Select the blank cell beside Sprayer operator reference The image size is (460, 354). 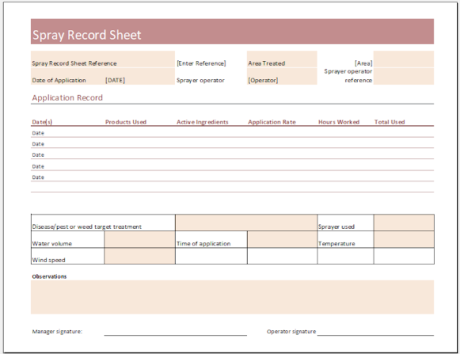click(x=404, y=76)
